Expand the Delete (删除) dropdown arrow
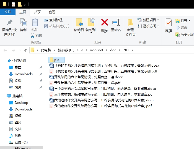This screenshot has width=194, height=149. click(x=105, y=33)
